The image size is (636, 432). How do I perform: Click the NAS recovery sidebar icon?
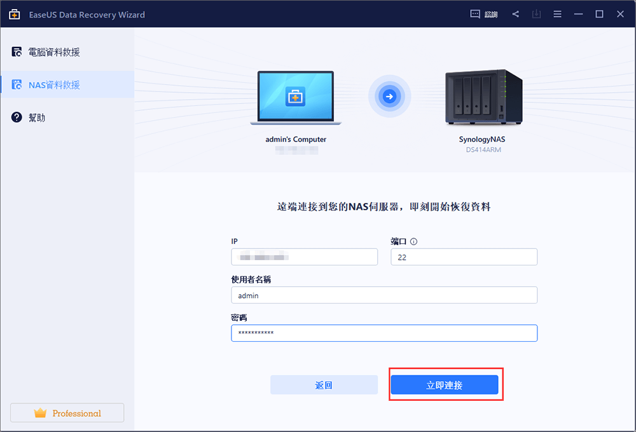[x=17, y=84]
